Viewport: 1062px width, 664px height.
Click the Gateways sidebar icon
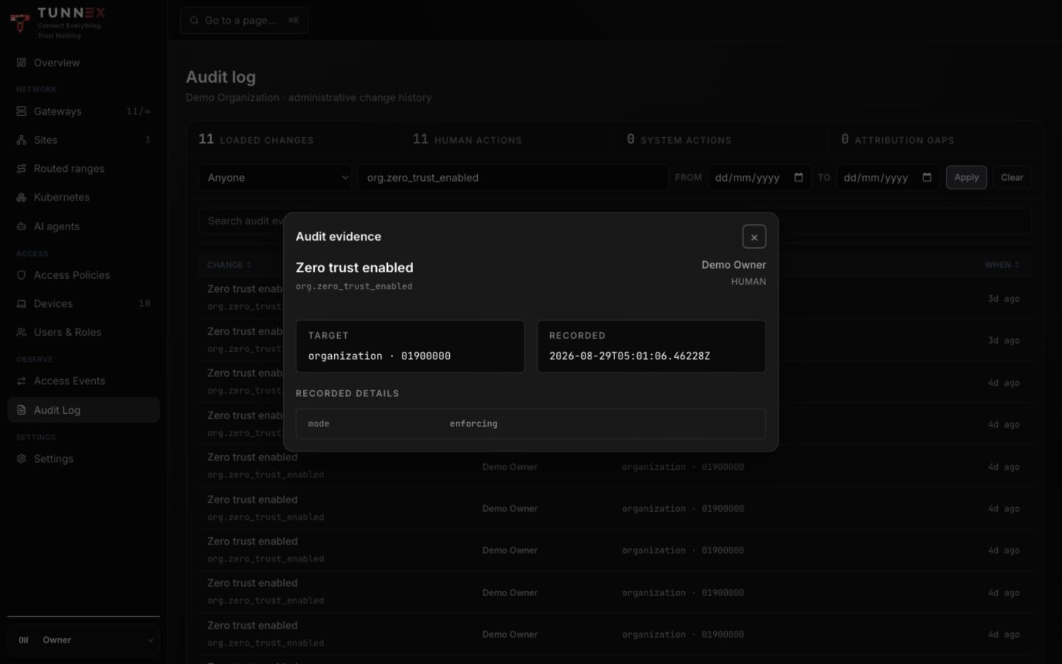21,111
